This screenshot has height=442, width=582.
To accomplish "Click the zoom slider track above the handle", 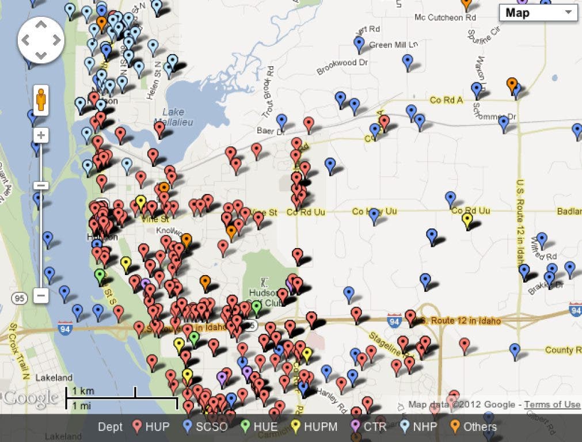I will click(41, 162).
